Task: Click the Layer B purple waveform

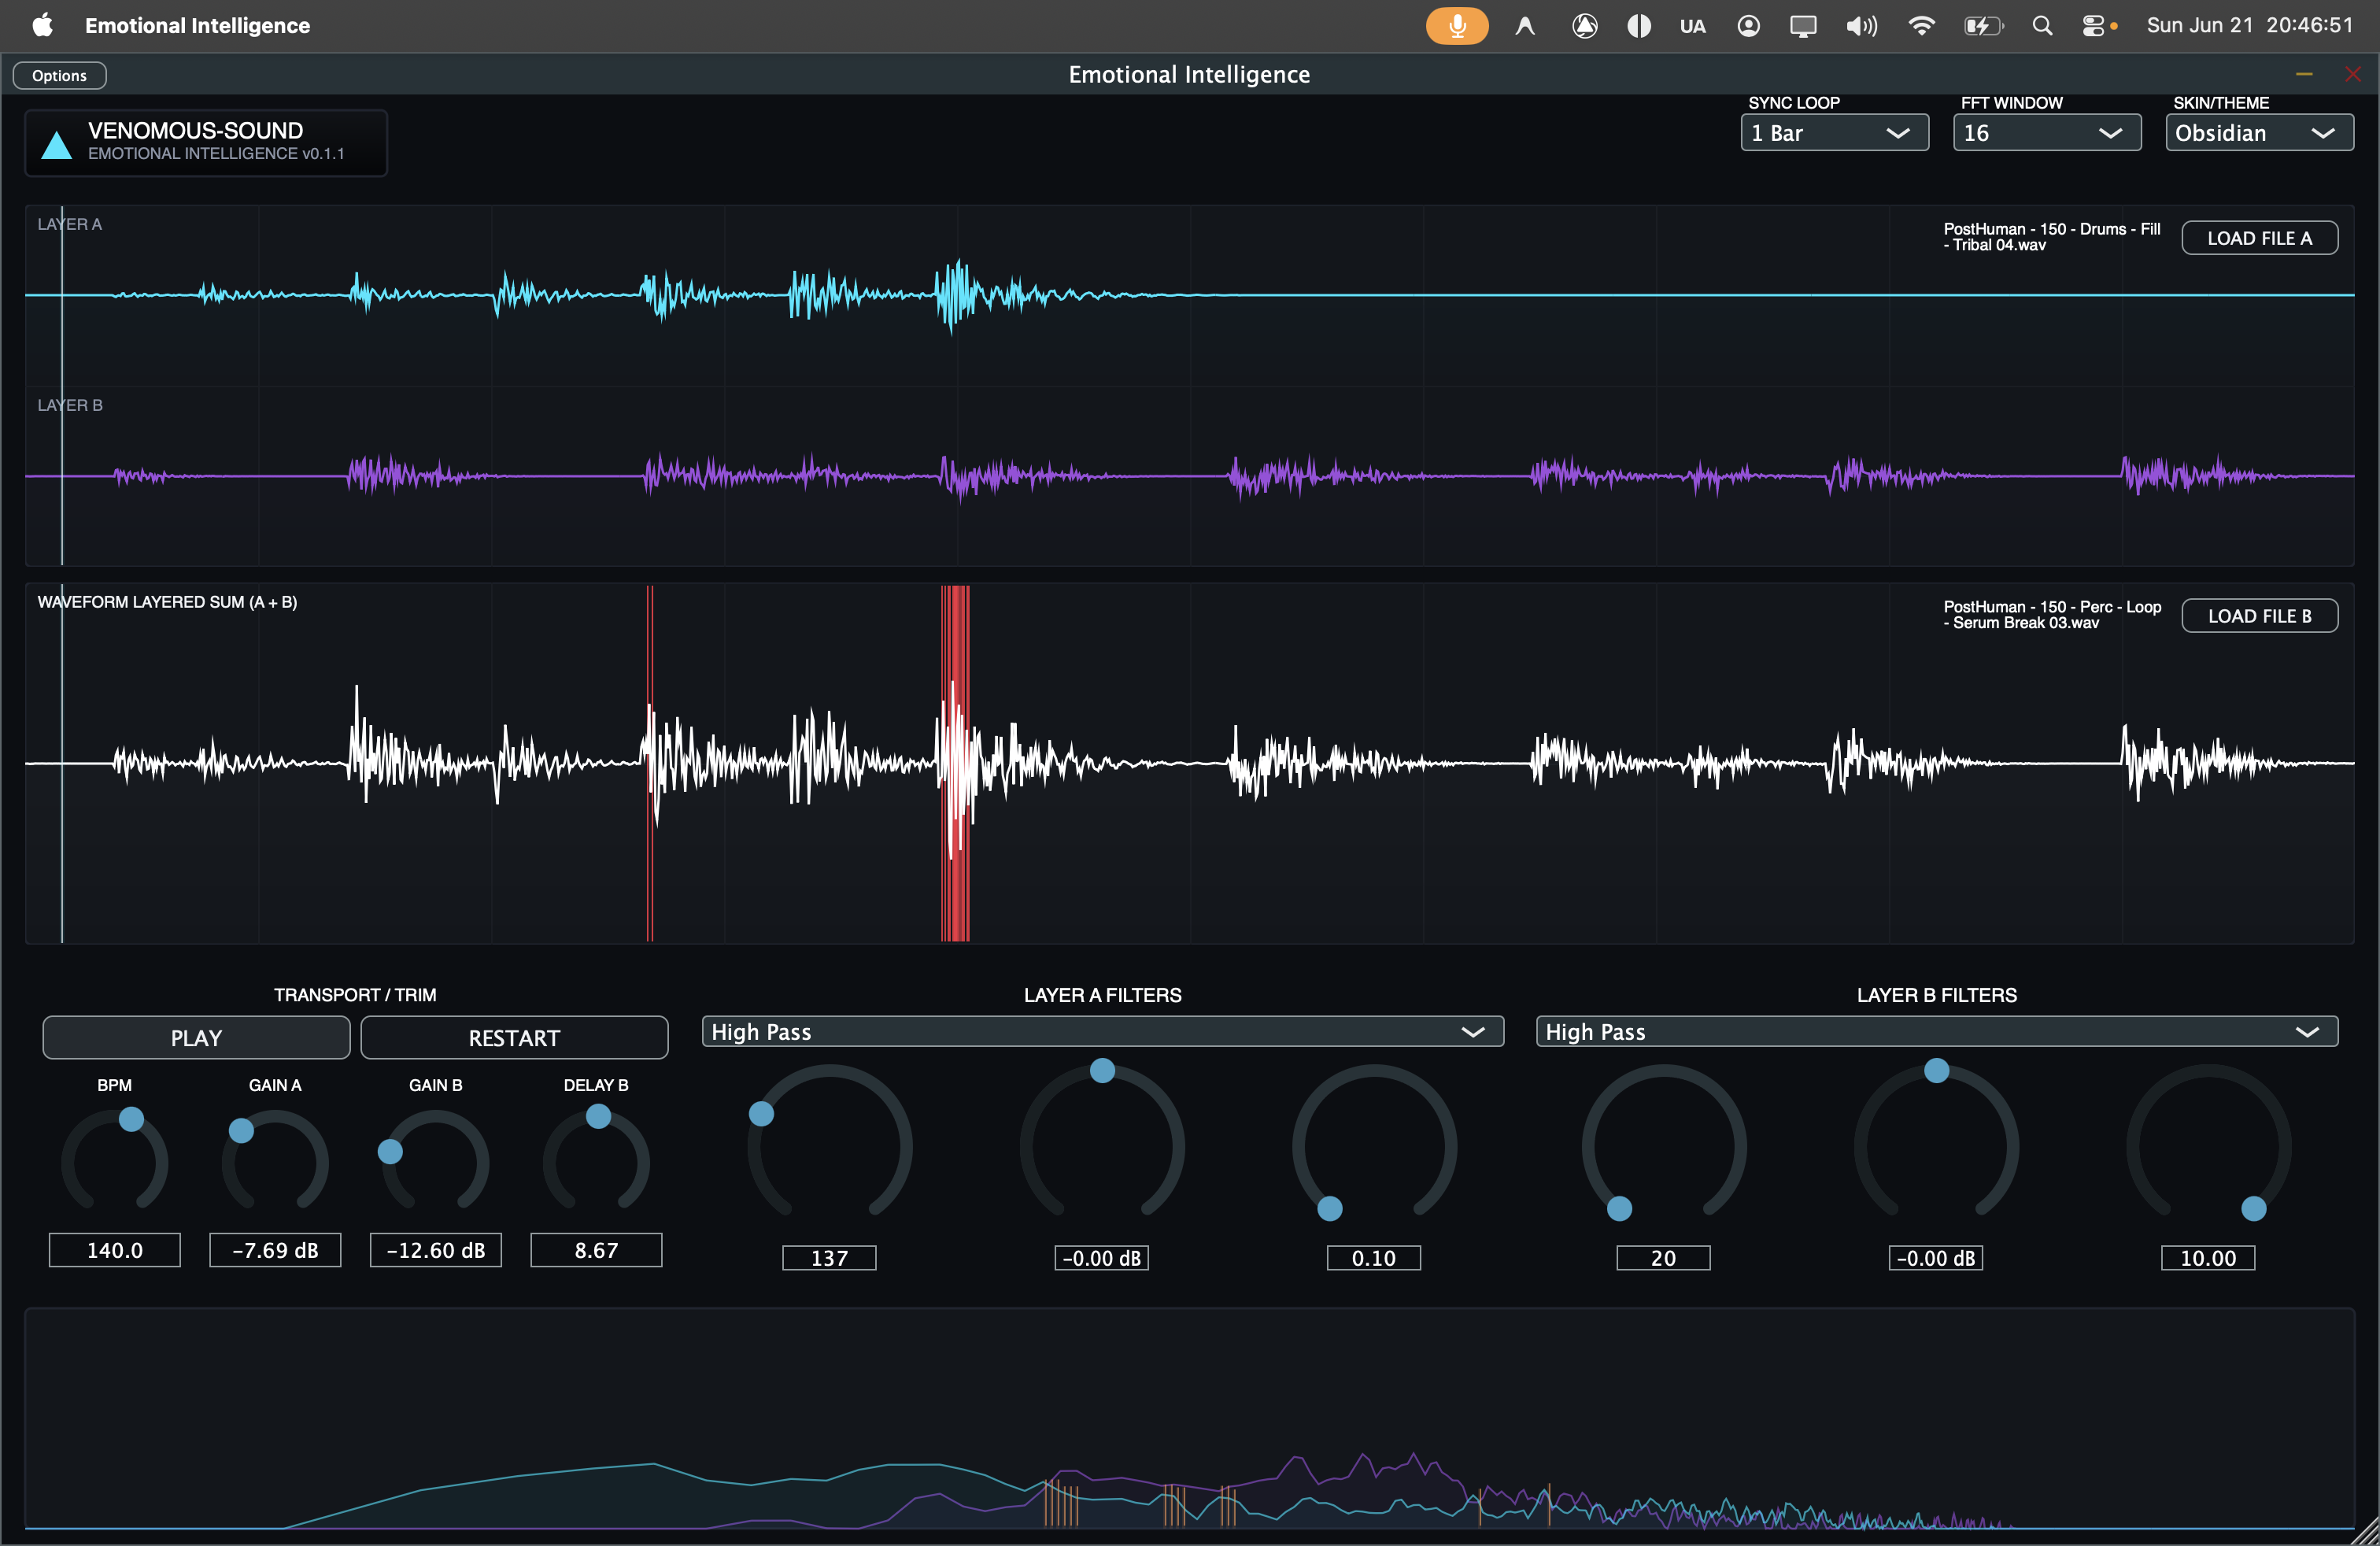Action: pos(1190,476)
